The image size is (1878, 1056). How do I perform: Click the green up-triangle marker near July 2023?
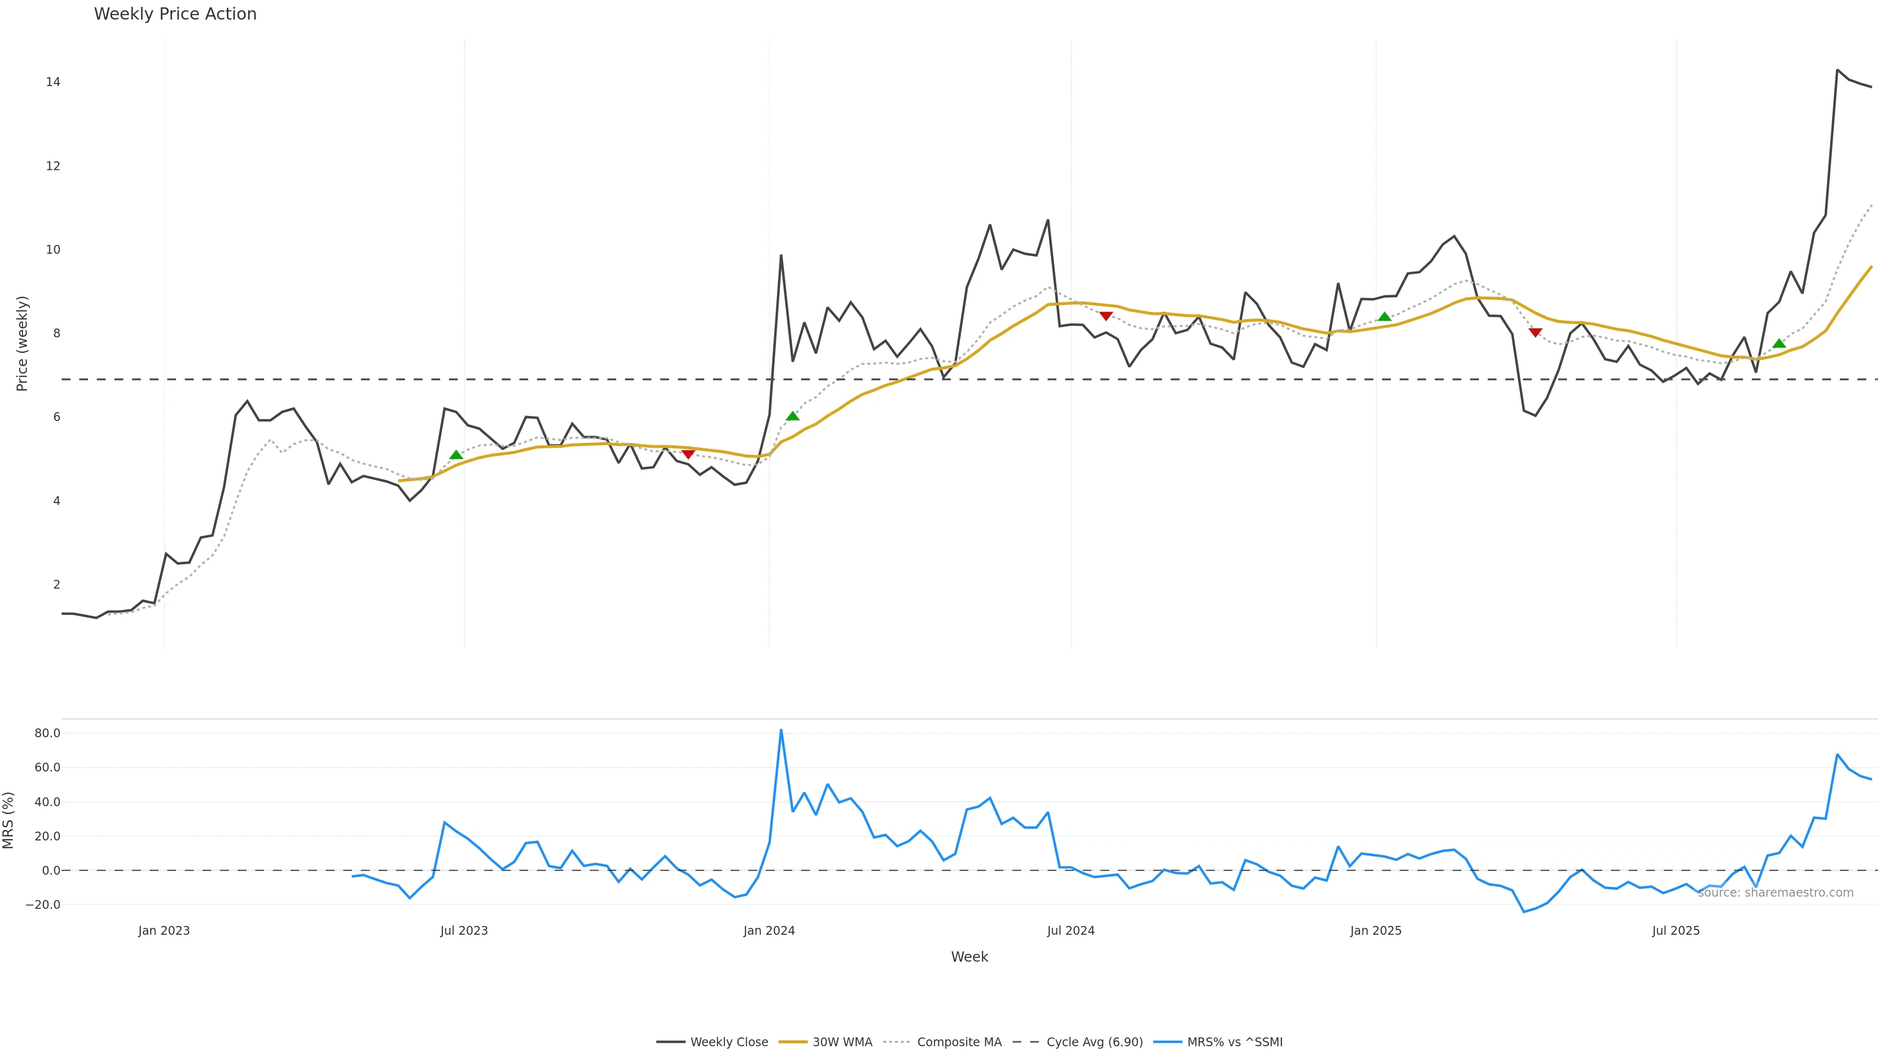coord(456,455)
